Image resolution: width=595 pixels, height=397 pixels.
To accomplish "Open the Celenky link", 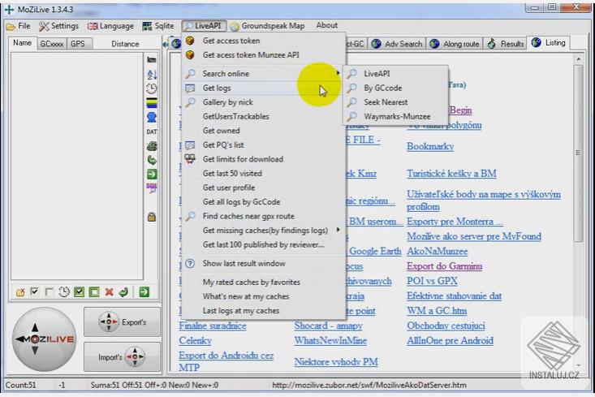I will pyautogui.click(x=195, y=340).
